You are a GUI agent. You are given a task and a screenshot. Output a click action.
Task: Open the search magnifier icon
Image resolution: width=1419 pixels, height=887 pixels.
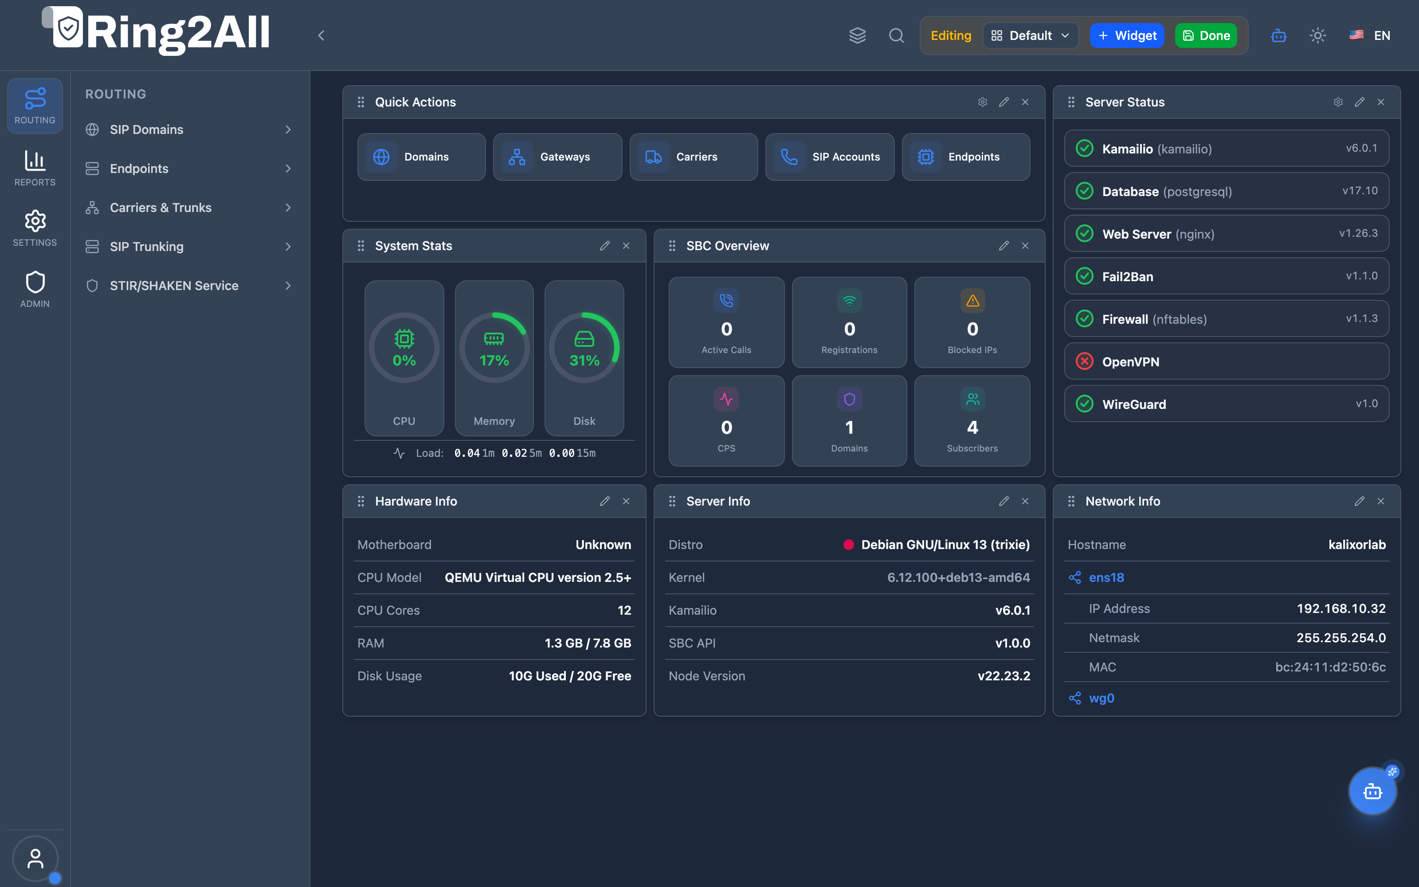coord(896,35)
